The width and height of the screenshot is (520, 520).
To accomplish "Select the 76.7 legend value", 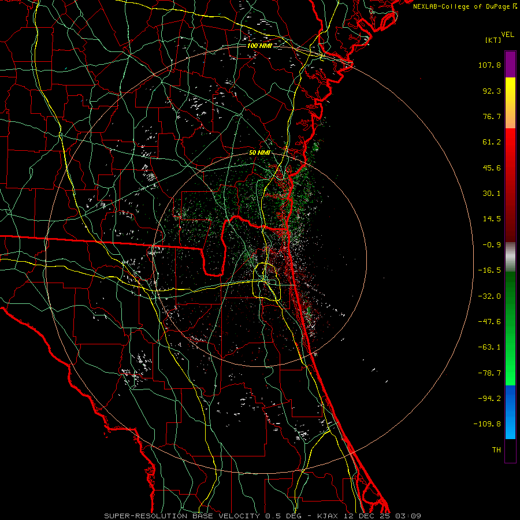I will pos(492,116).
